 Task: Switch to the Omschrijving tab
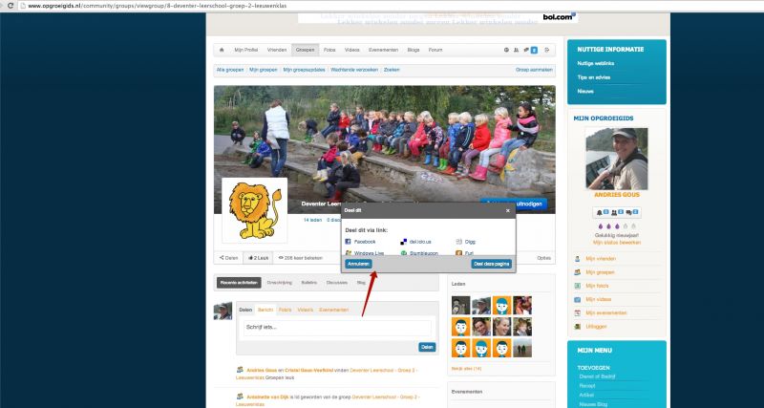click(x=280, y=283)
